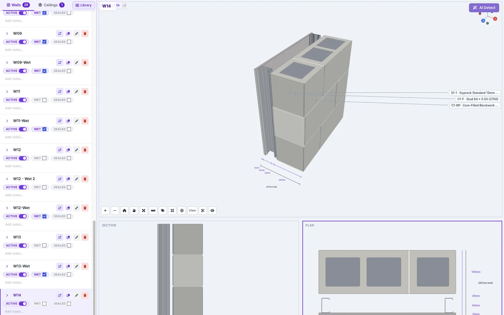Expand wall W12 details
504x315 pixels.
coord(7,150)
